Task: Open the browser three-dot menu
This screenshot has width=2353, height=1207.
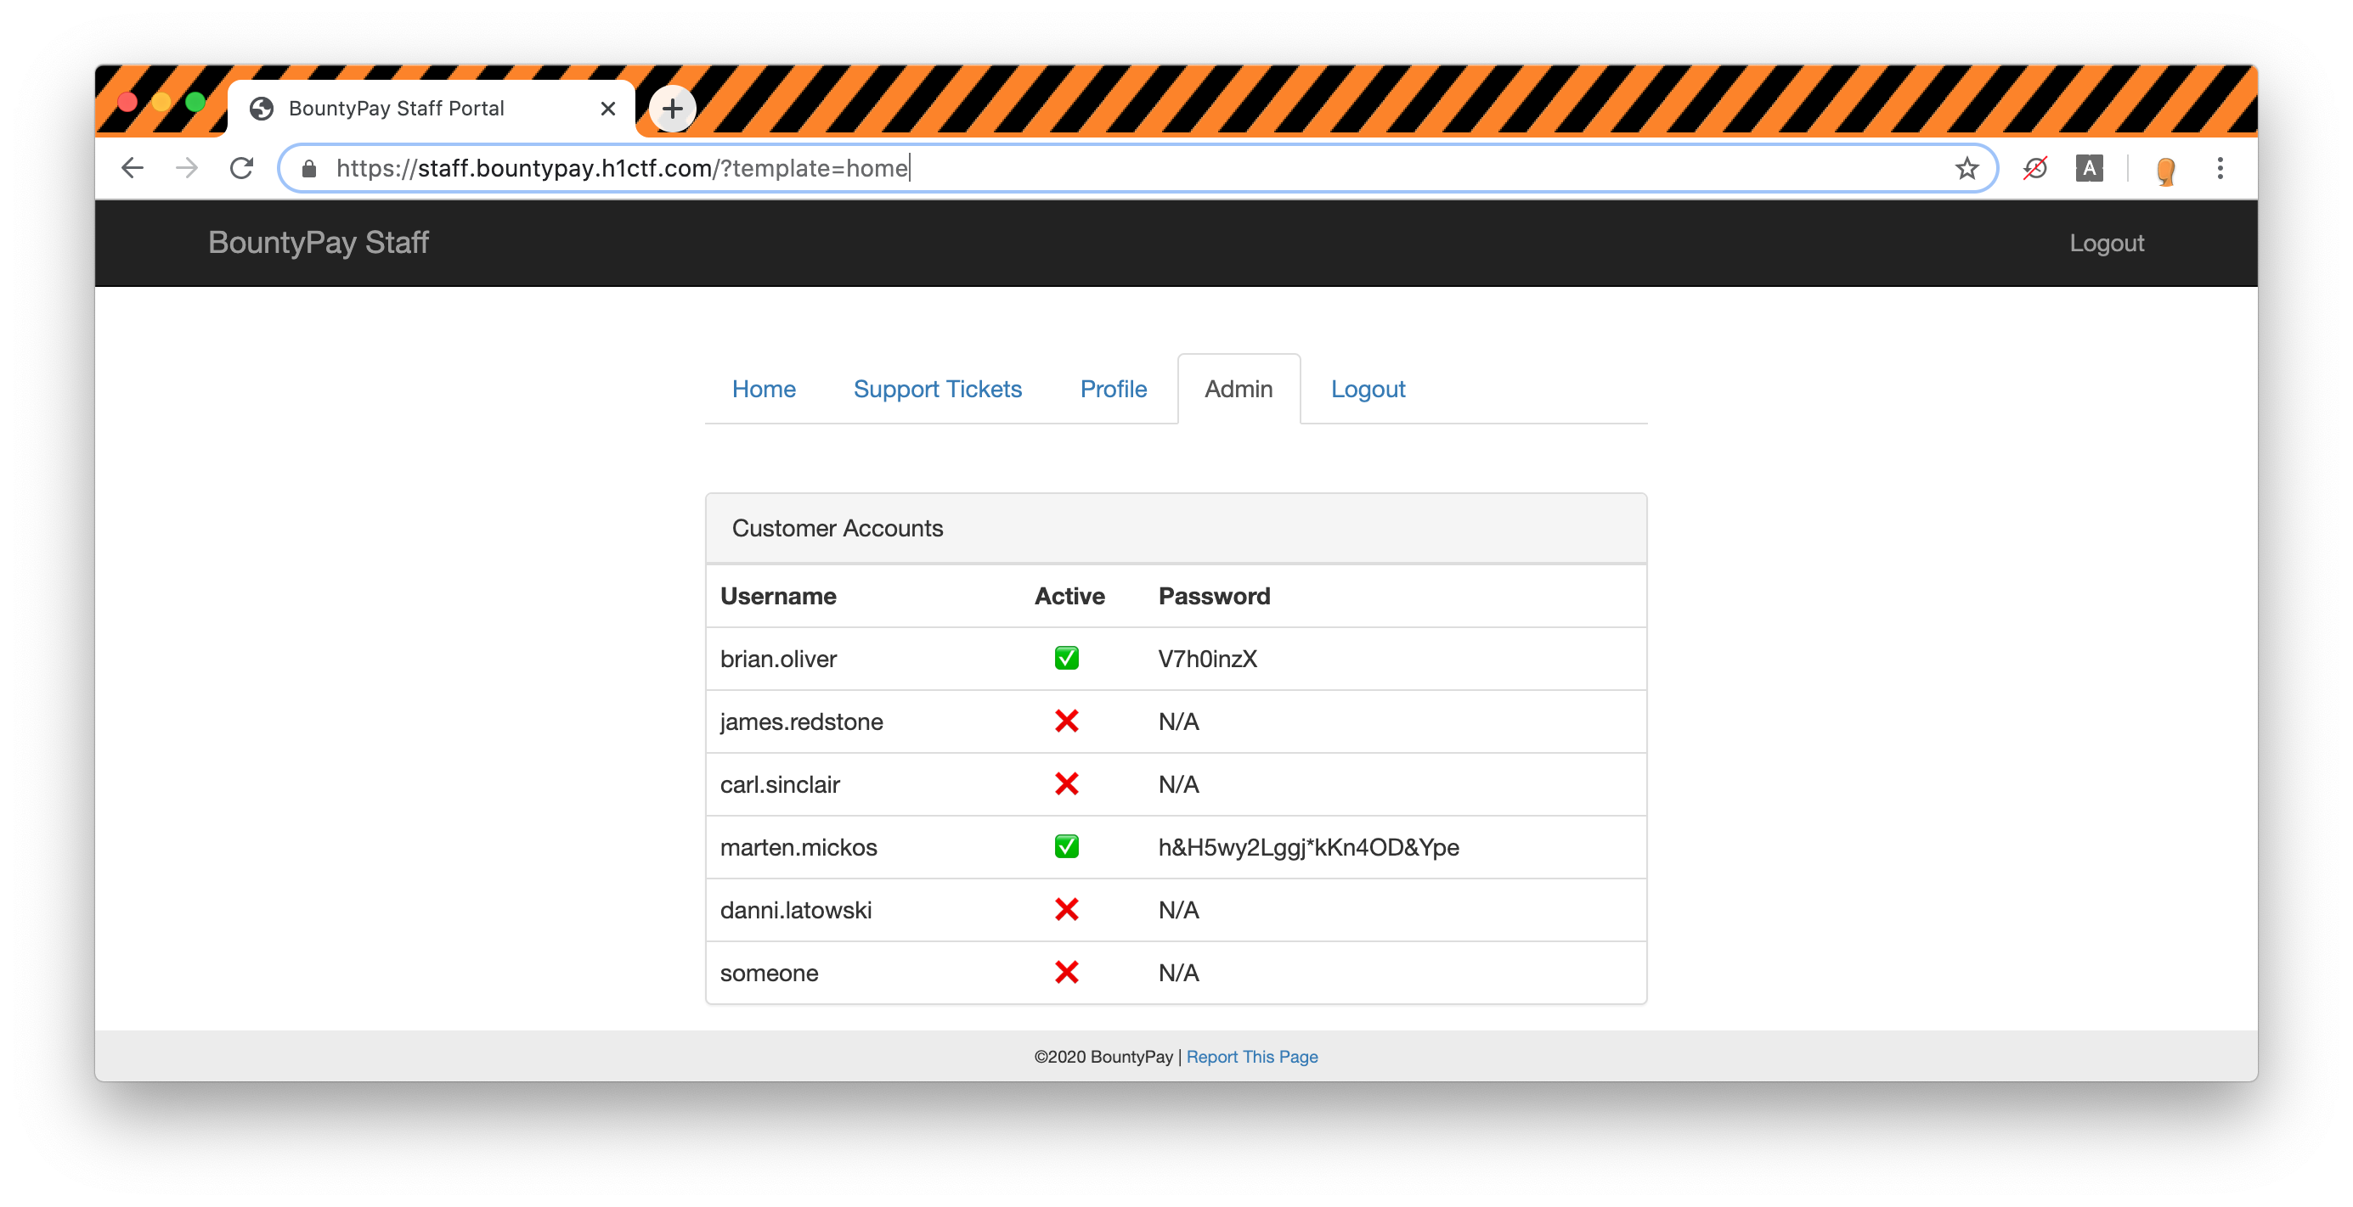Action: (x=2220, y=168)
